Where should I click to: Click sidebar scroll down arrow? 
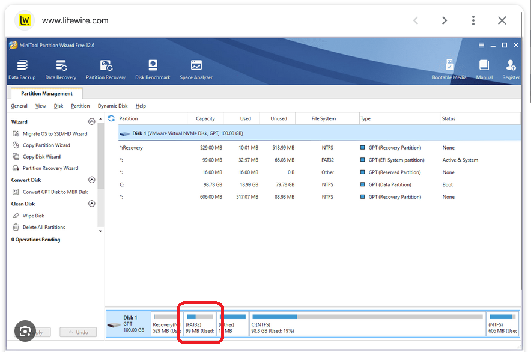point(100,231)
